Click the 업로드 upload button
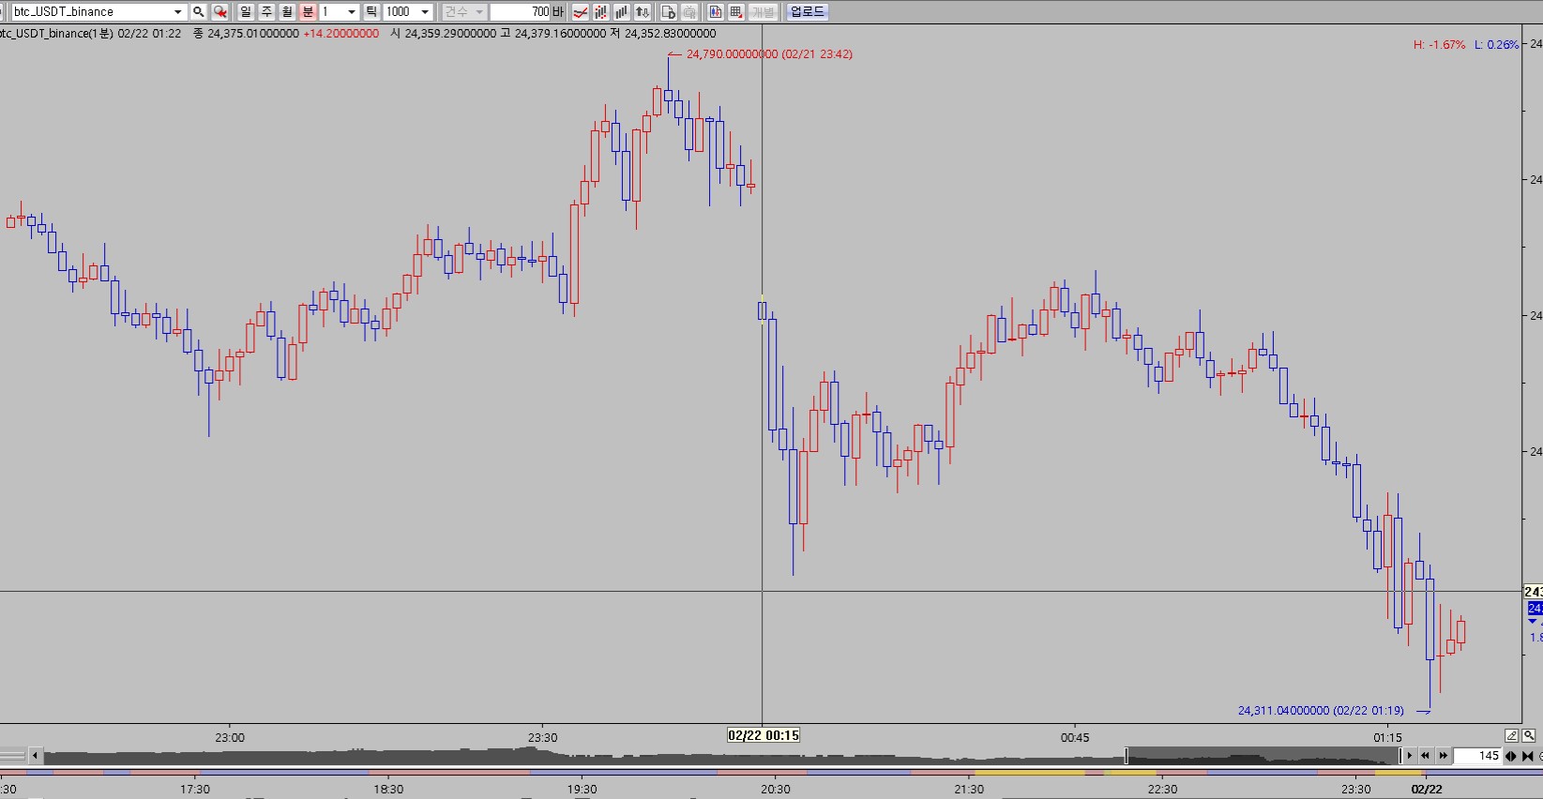Viewport: 1543px width, 799px height. [807, 12]
